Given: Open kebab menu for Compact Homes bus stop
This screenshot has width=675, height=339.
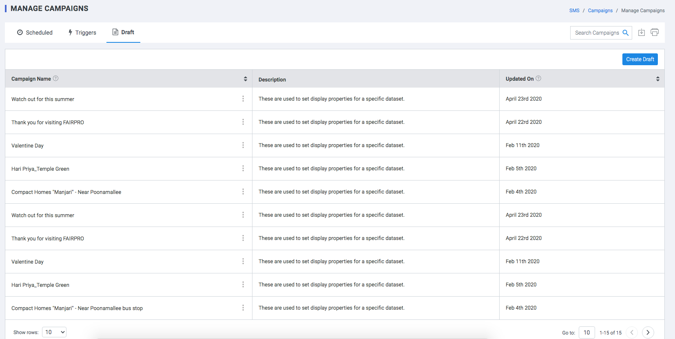Looking at the screenshot, I should click(x=243, y=308).
